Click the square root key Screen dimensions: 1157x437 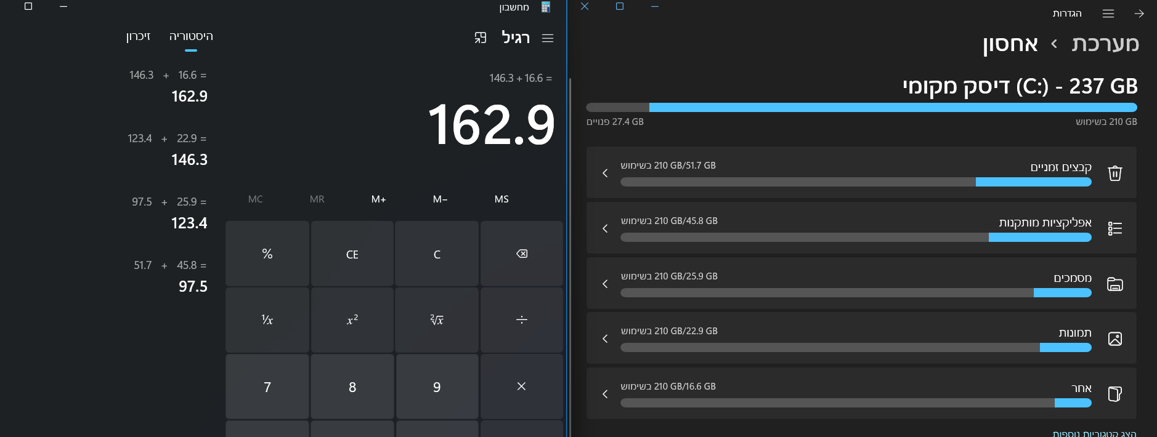[437, 320]
